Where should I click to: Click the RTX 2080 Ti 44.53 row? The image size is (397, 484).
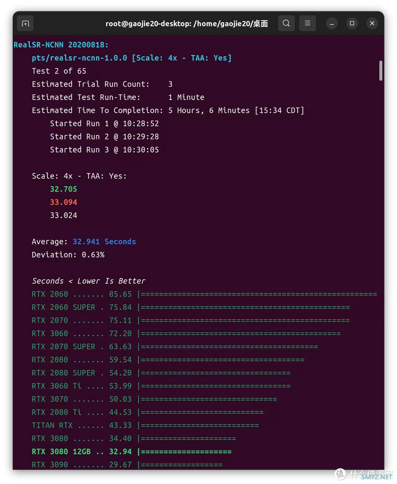[148, 412]
